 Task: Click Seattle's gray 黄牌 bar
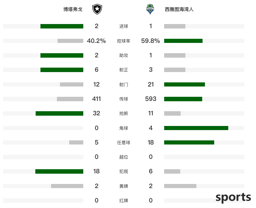click(180, 186)
